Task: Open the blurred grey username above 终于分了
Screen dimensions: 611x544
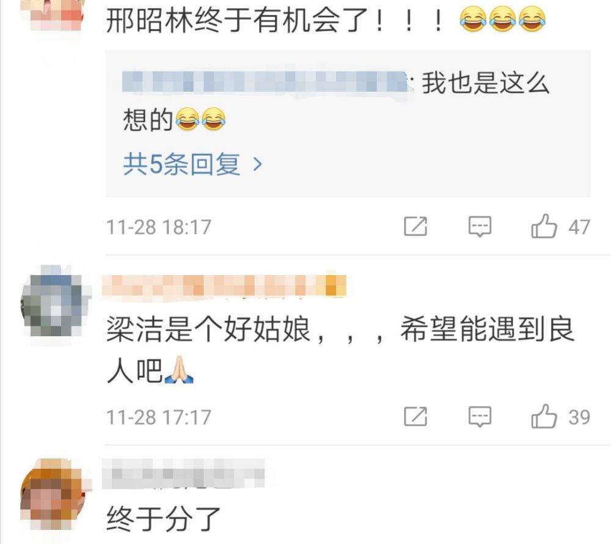Action: 183,474
